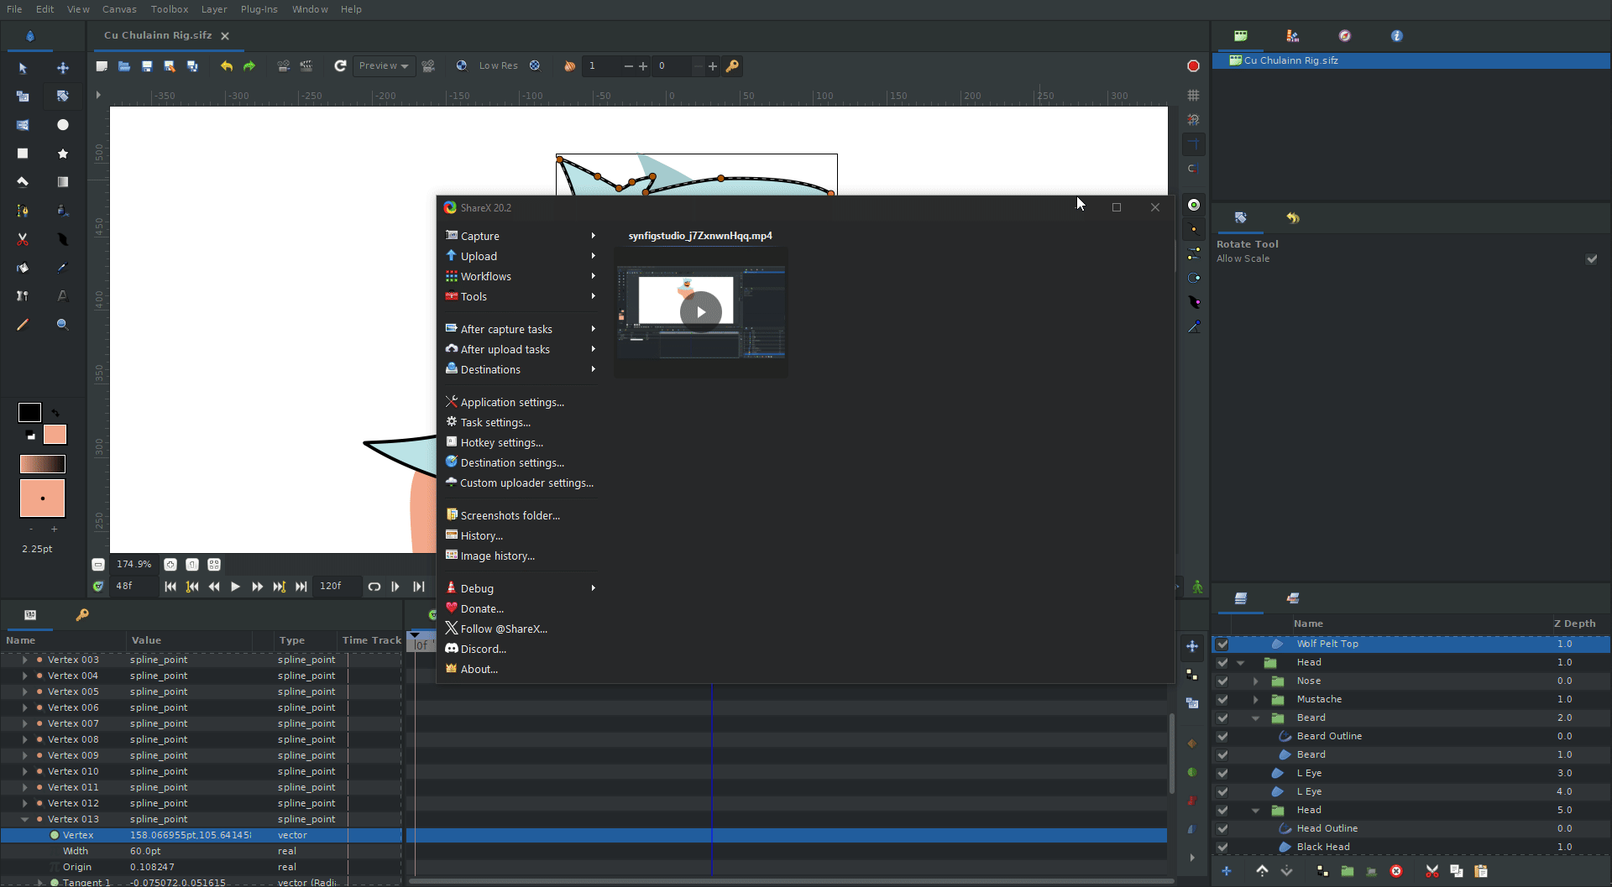Open the Canvas menu
The image size is (1612, 887).
pos(119,9)
